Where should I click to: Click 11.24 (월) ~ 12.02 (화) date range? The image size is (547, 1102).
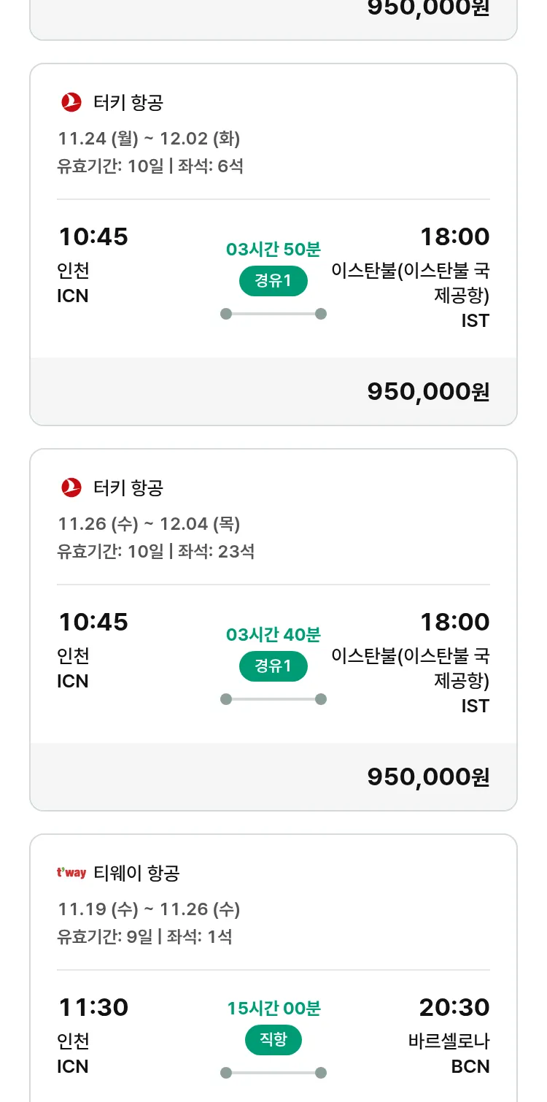[x=149, y=139]
